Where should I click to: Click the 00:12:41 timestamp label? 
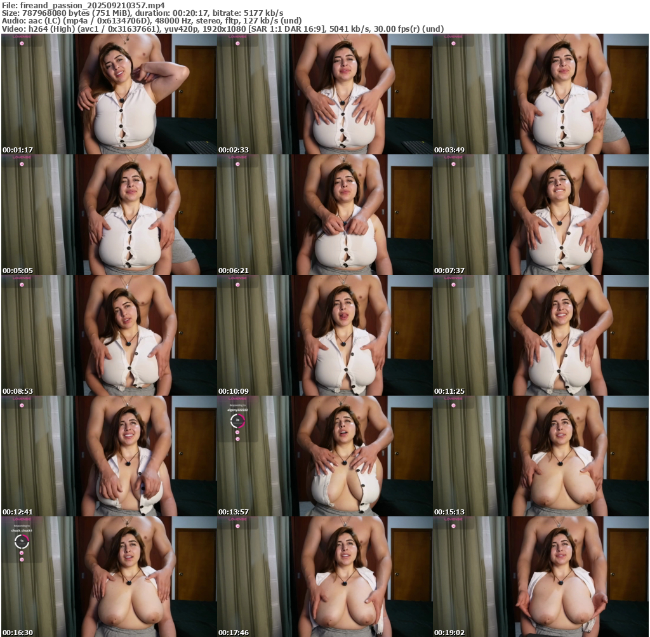point(17,511)
